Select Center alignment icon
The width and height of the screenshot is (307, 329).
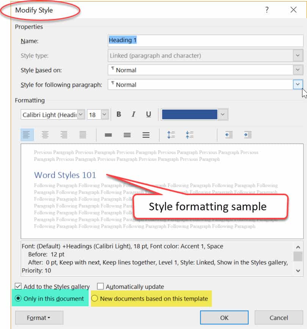pyautogui.click(x=45, y=135)
